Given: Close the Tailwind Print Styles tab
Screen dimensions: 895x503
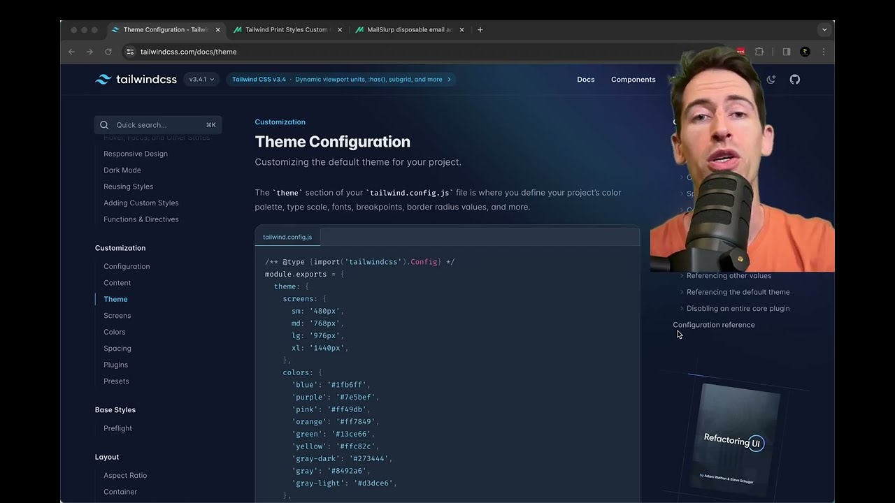Looking at the screenshot, I should (x=341, y=30).
